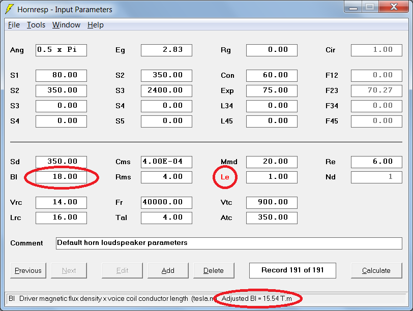
Task: Open the File menu
Action: pos(14,25)
